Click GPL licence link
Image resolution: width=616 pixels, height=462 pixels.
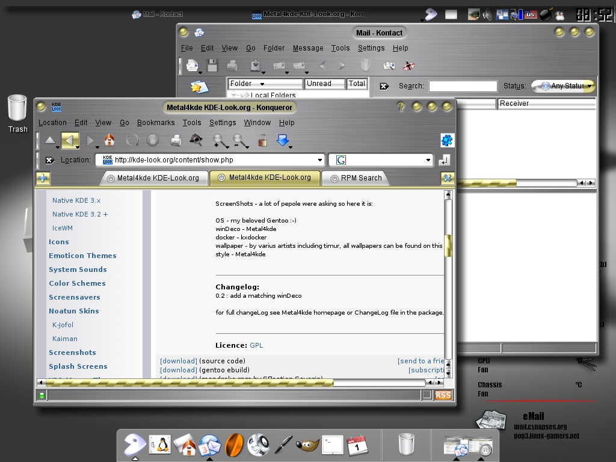(256, 345)
